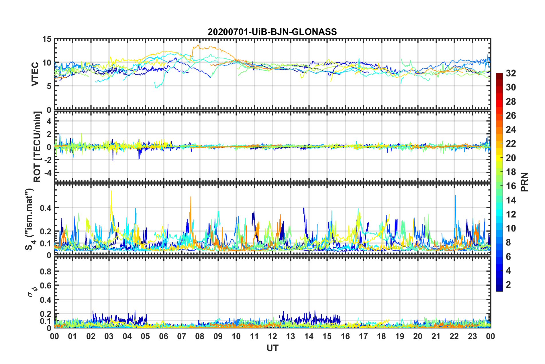Select colorbar tick label 28

511,102
